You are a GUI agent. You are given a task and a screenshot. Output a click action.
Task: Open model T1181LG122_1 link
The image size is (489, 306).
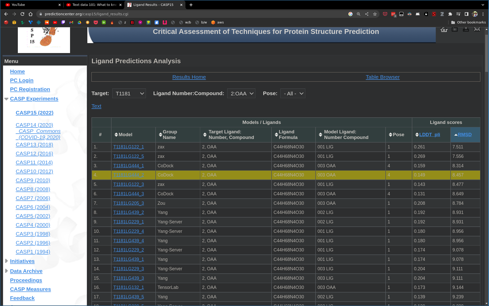point(129,147)
